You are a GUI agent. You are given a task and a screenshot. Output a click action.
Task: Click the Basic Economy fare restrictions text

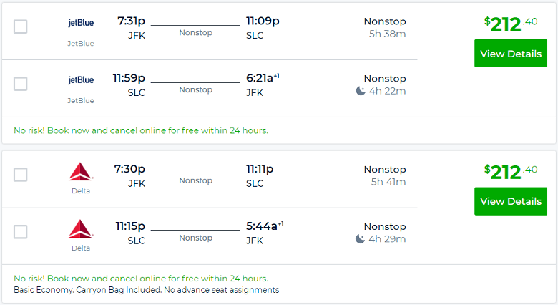(146, 290)
